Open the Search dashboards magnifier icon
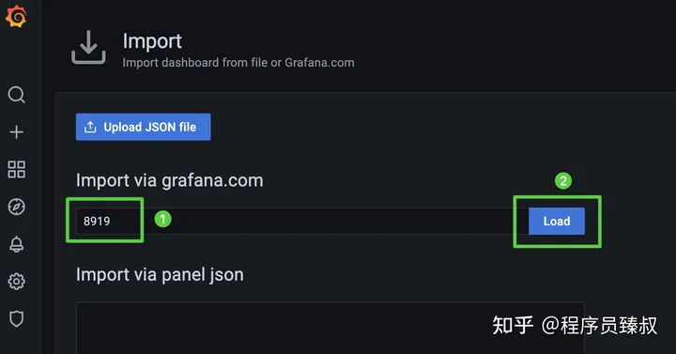Image resolution: width=676 pixels, height=354 pixels. click(16, 95)
